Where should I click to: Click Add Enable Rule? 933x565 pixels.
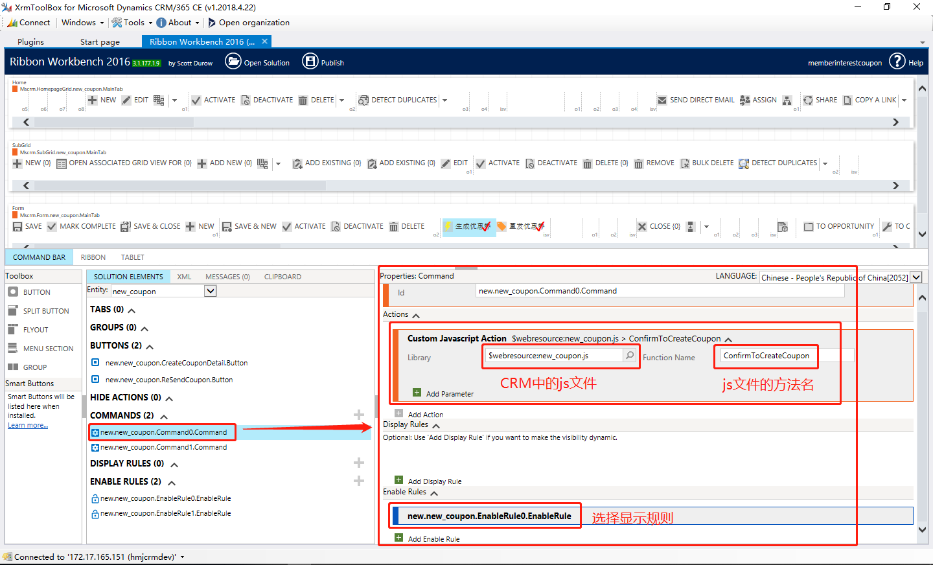[x=428, y=538]
